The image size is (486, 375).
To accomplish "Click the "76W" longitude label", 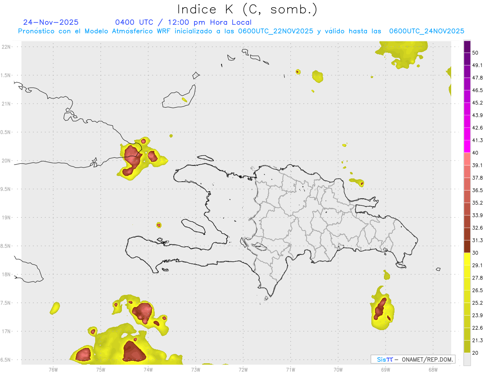I will pyautogui.click(x=53, y=369).
